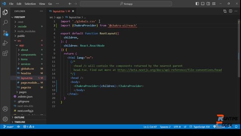Expand the node_modules folder
241x136 pixels.
click(x=29, y=31)
